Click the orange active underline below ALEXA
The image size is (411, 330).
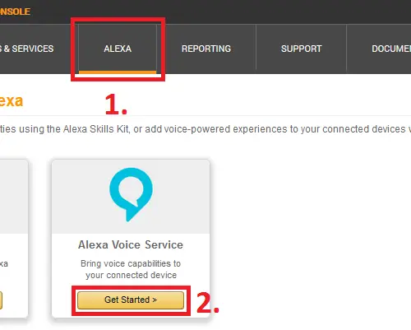point(118,72)
